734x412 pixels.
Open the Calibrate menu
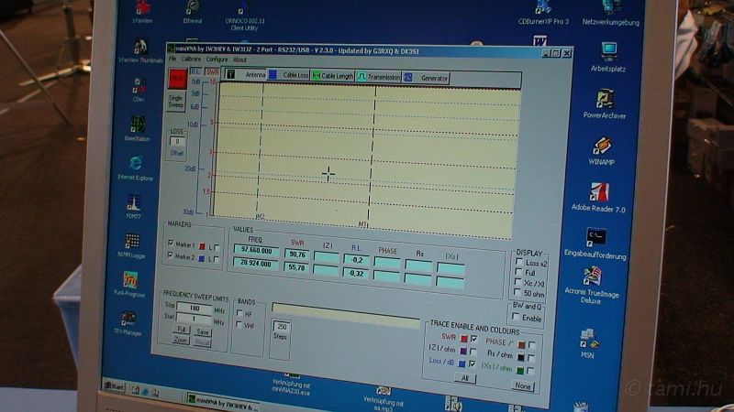coord(191,60)
